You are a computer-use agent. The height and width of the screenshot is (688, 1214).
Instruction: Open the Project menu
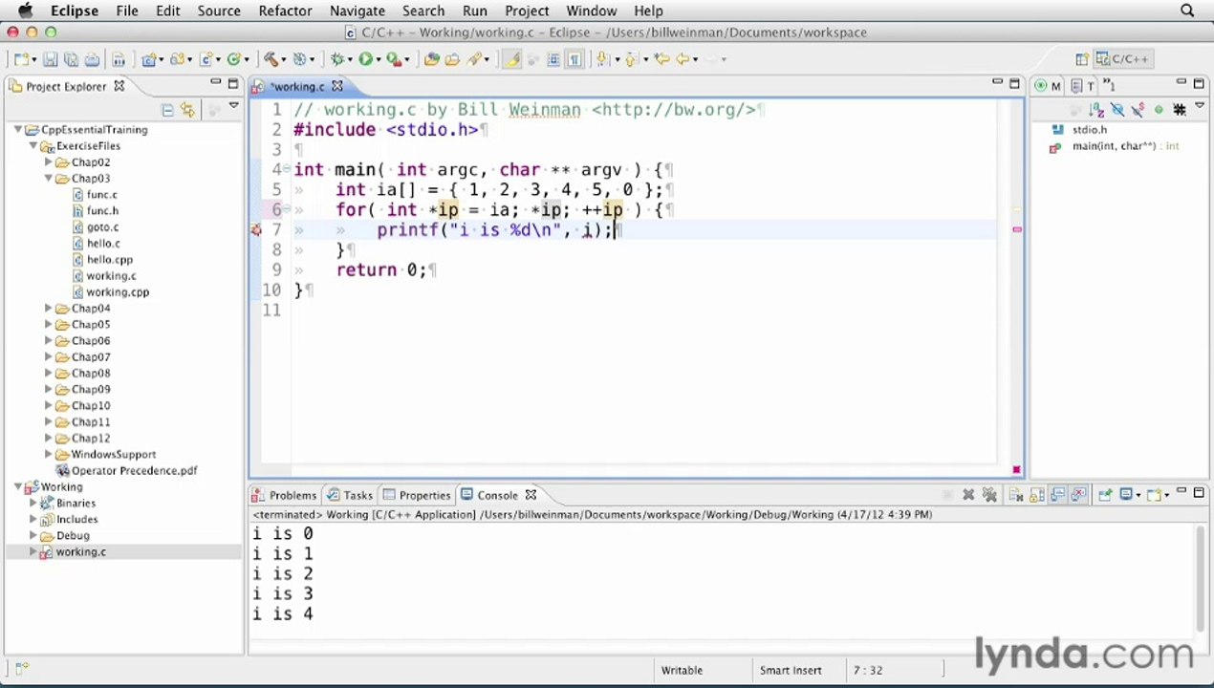(x=527, y=11)
